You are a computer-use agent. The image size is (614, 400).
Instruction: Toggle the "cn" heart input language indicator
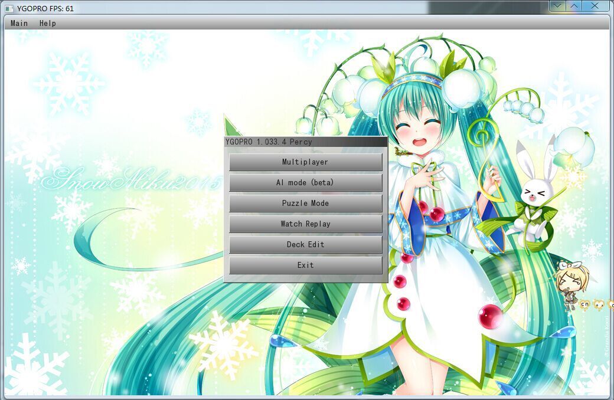[584, 304]
